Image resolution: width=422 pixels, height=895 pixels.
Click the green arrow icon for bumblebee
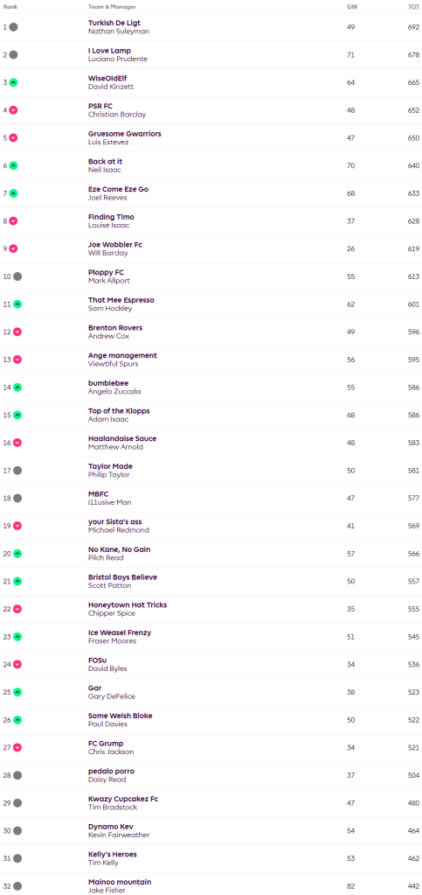click(x=17, y=388)
